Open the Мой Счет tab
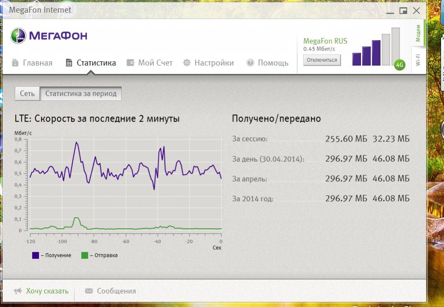The width and height of the screenshot is (444, 307). pyautogui.click(x=155, y=63)
